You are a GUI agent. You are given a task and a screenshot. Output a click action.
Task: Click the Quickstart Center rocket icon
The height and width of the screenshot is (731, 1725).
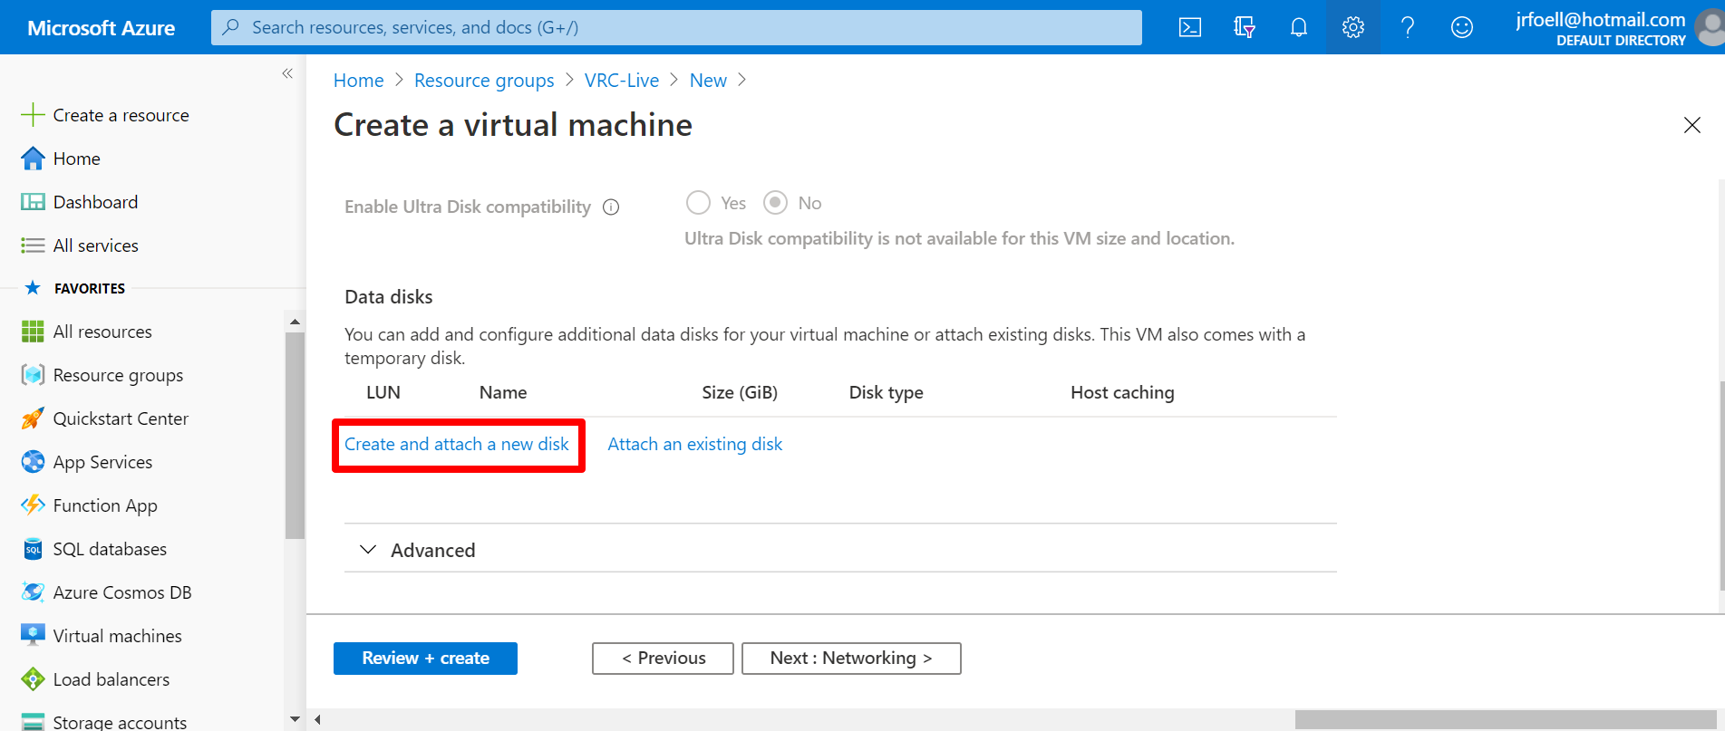coord(33,418)
